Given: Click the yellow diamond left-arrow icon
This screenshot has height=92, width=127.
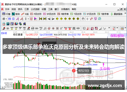Looking at the screenshot, I should click(57, 19).
